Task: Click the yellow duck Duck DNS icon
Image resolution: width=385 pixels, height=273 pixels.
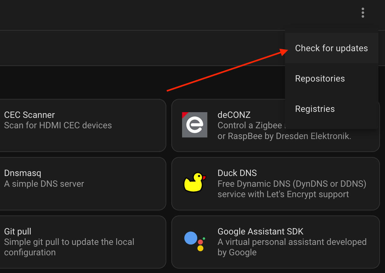Action: [x=194, y=182]
